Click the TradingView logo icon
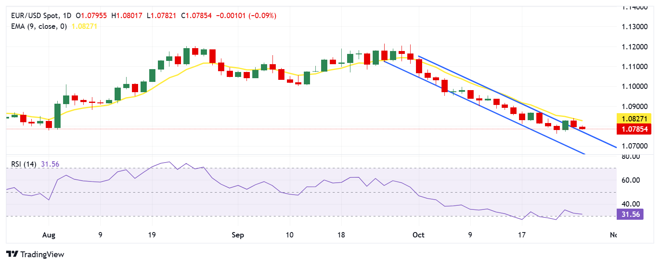 click(12, 254)
